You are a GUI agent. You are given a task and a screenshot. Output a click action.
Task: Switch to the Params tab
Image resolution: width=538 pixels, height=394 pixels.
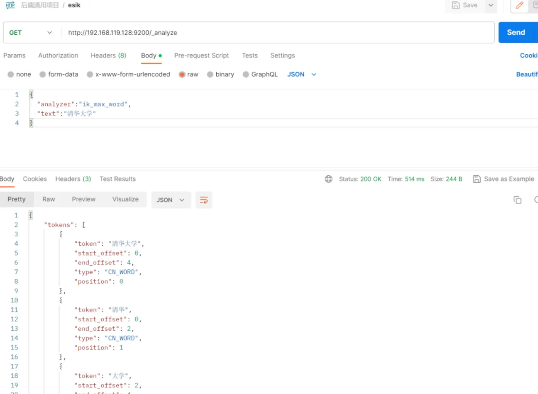tap(15, 56)
